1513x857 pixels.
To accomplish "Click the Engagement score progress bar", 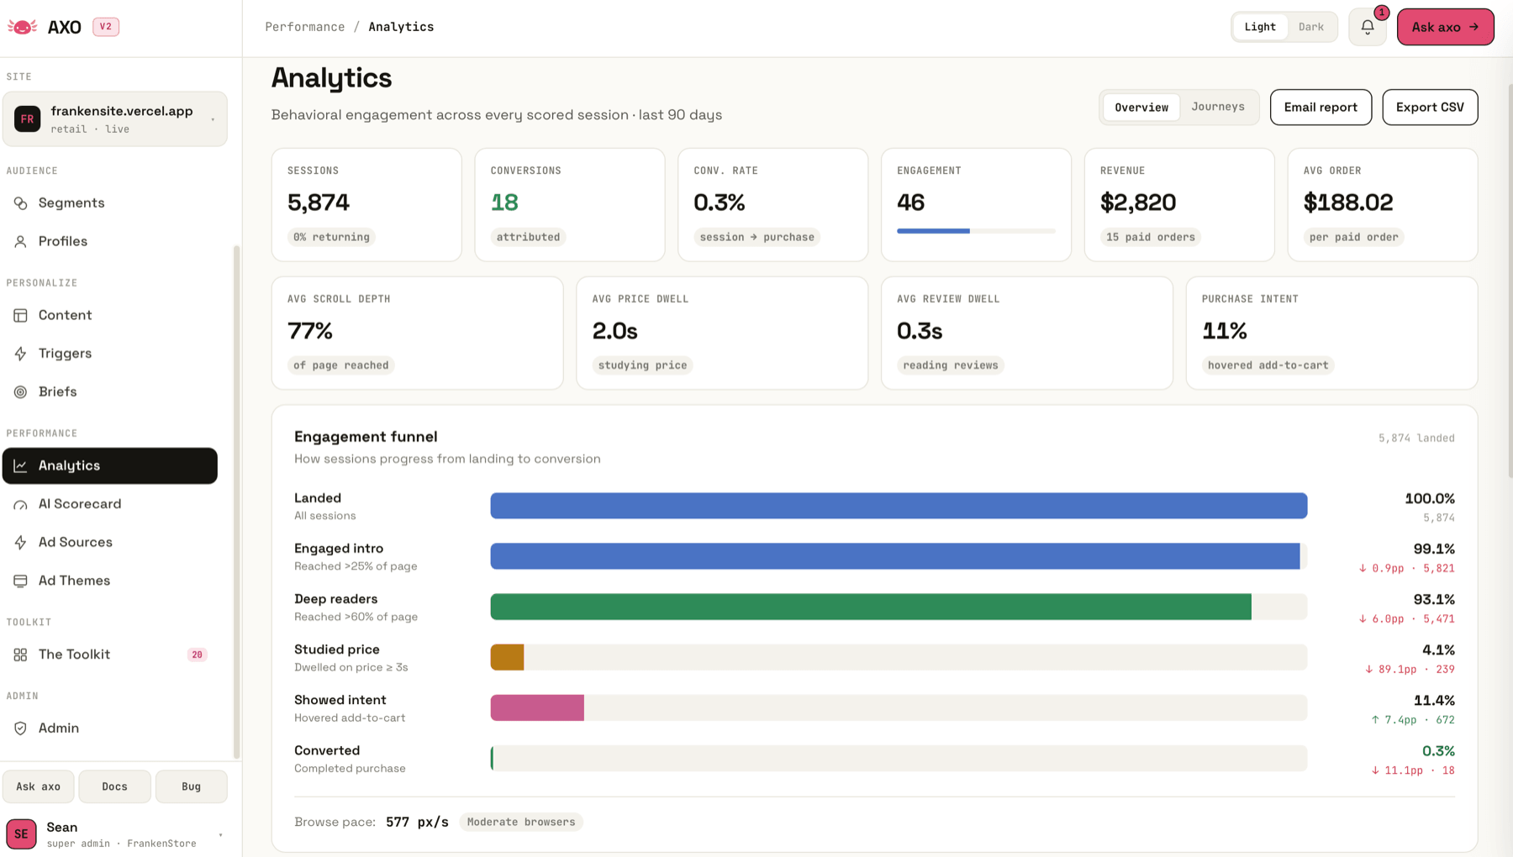I will (x=976, y=231).
